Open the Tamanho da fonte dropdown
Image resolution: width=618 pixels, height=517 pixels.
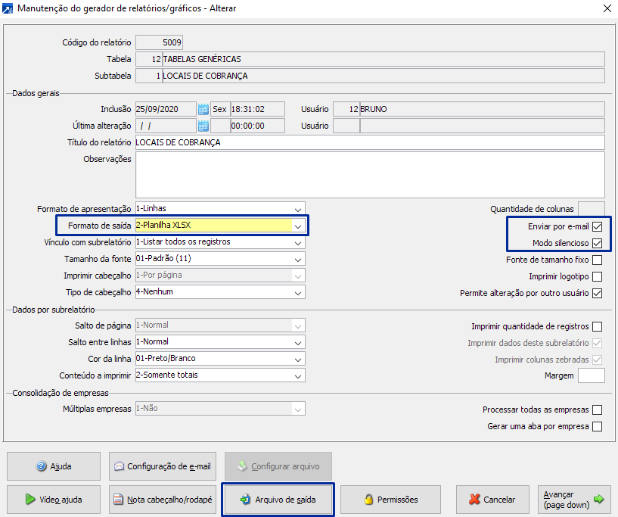pyautogui.click(x=298, y=259)
